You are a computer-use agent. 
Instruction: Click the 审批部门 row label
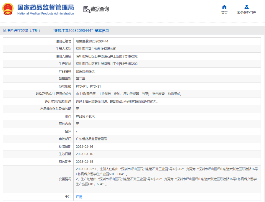pos(65,139)
